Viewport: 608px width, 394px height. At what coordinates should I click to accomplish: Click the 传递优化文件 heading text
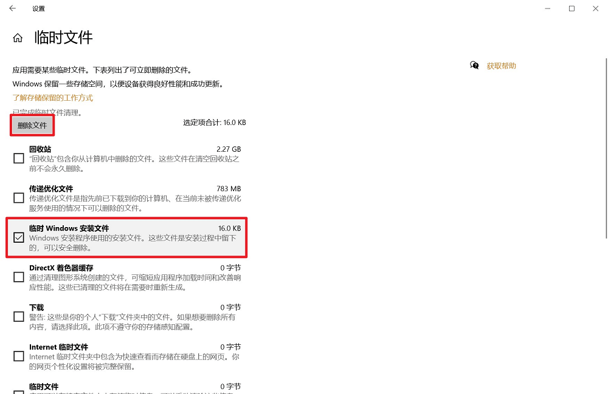54,188
